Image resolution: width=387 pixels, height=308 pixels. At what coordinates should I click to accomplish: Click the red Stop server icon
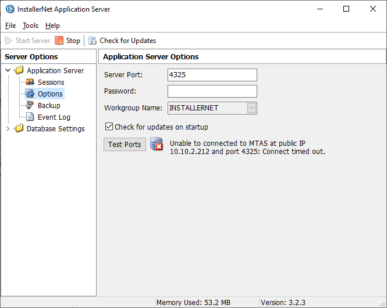tap(59, 41)
